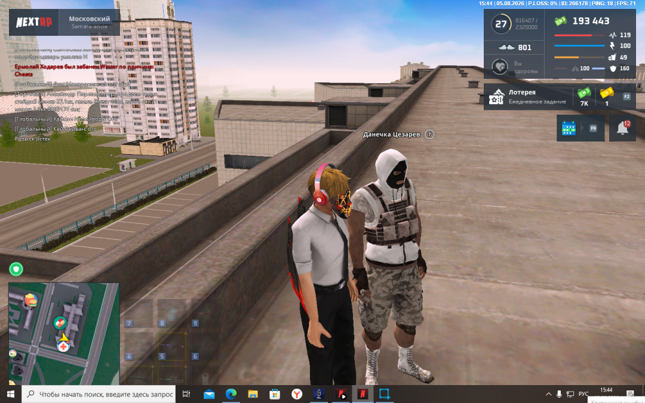Image resolution: width=645 pixels, height=403 pixels.
Task: Open the Windows action center icon
Action: 630,394
